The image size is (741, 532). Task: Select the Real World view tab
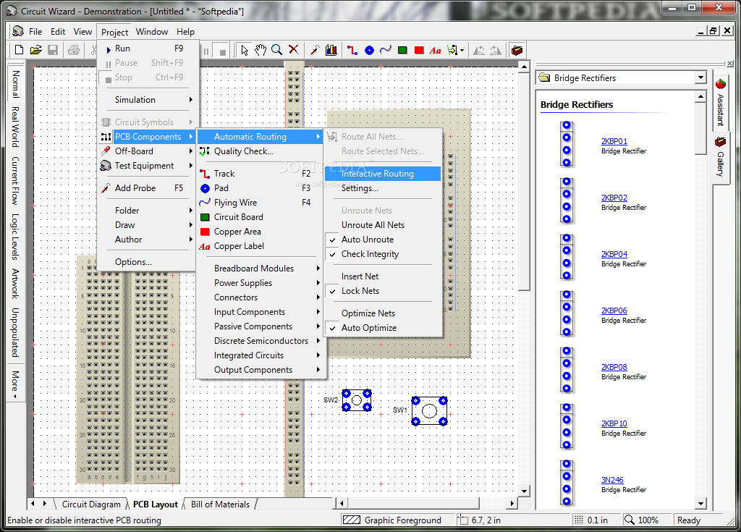tap(16, 127)
